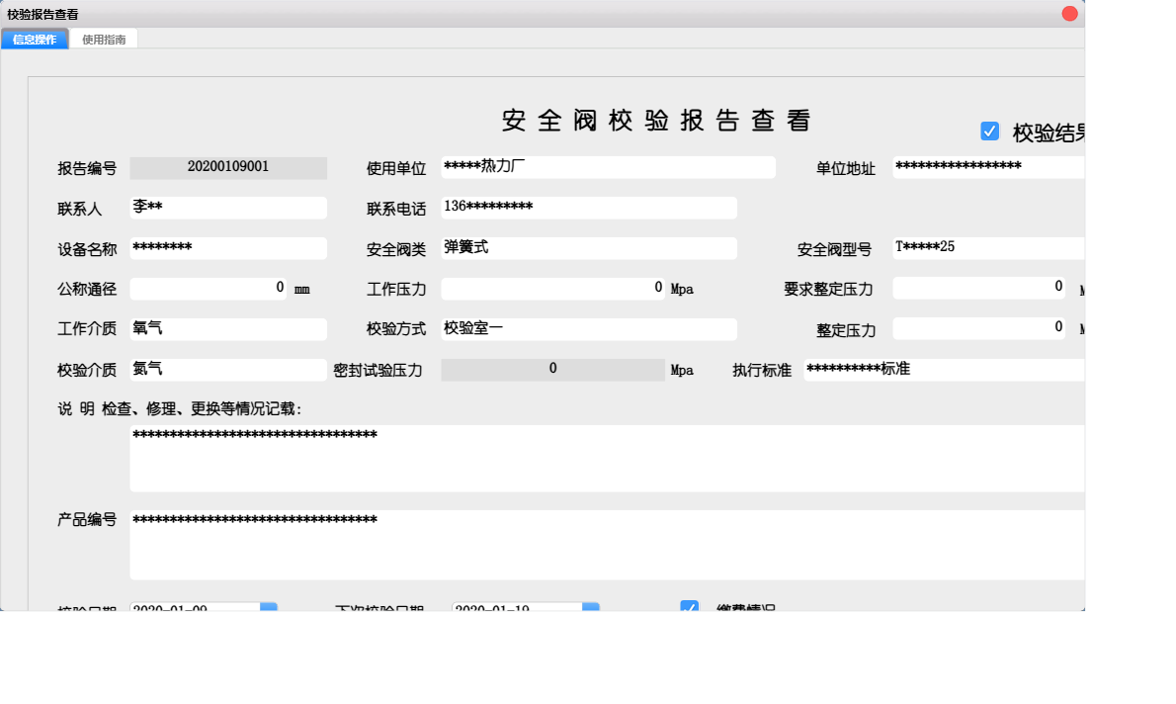Toggle the 缴费情况 checkbox
The width and height of the screenshot is (1176, 704).
point(689,607)
